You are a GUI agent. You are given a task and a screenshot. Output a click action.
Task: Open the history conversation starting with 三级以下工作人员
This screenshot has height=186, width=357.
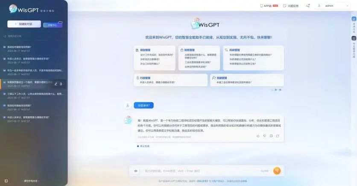(33, 95)
